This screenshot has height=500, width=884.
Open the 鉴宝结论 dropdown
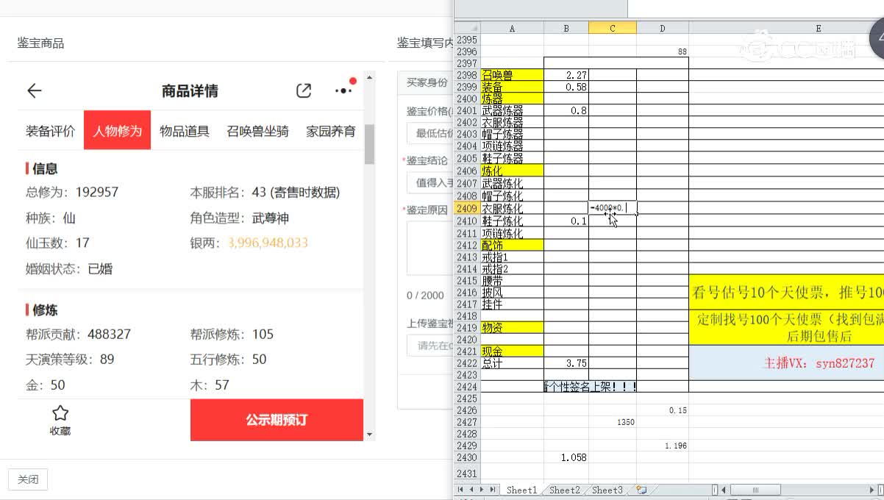[430, 182]
